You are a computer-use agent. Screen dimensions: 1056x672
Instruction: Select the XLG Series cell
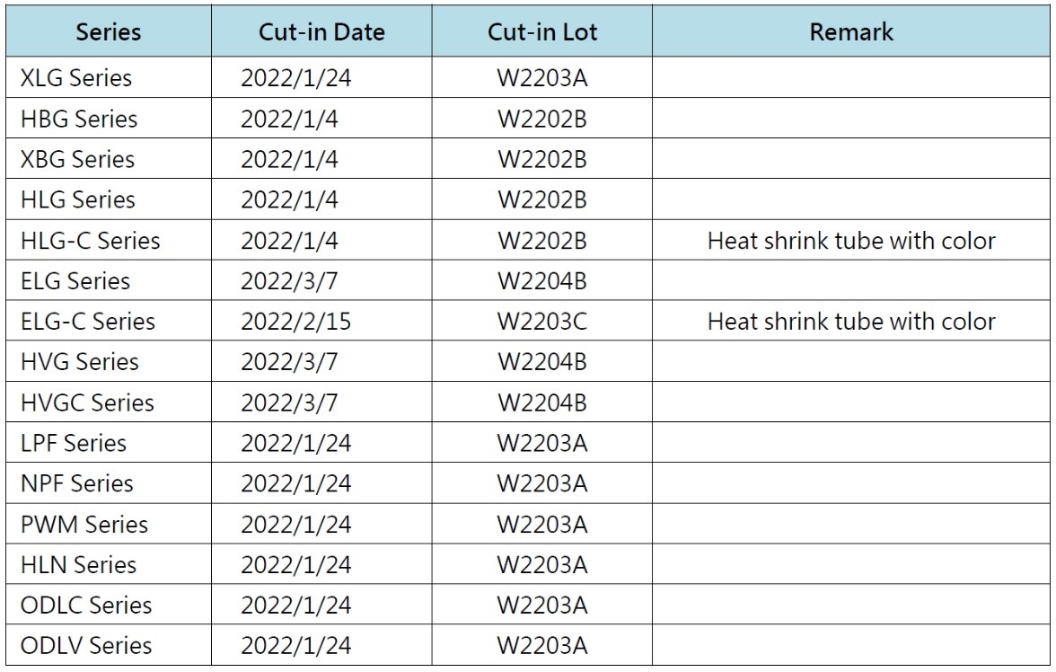click(75, 78)
